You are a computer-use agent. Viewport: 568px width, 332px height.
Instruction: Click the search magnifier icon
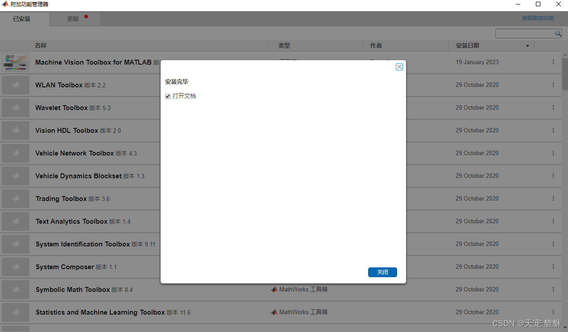558,33
